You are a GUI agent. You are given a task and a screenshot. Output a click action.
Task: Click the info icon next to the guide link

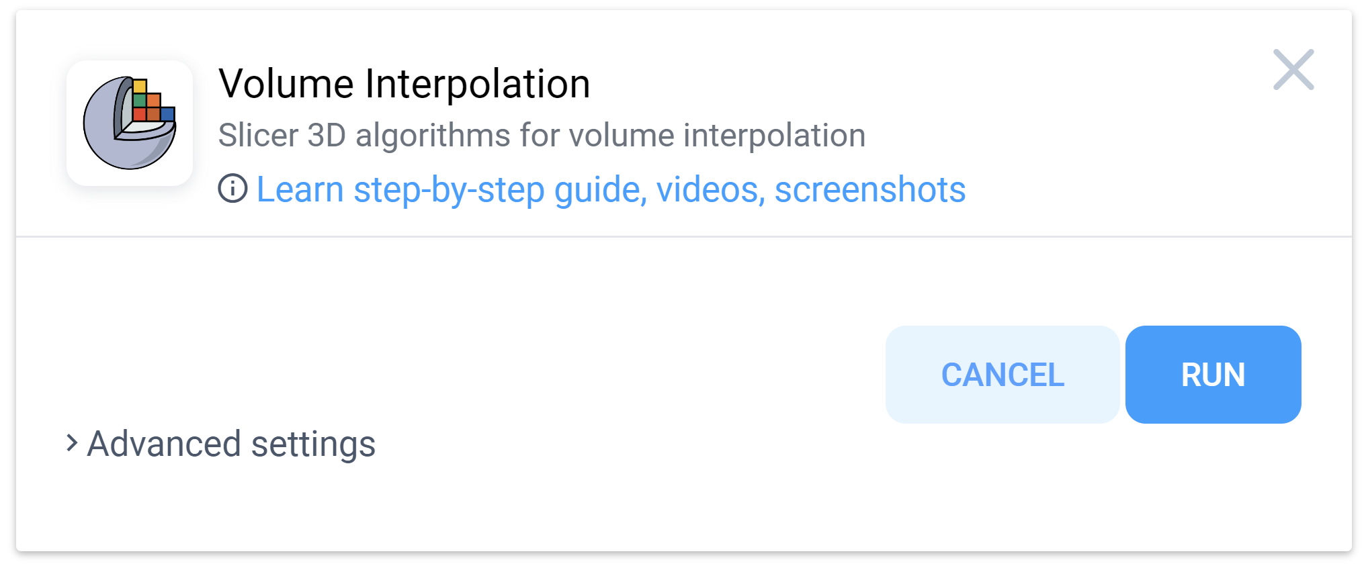click(x=232, y=189)
